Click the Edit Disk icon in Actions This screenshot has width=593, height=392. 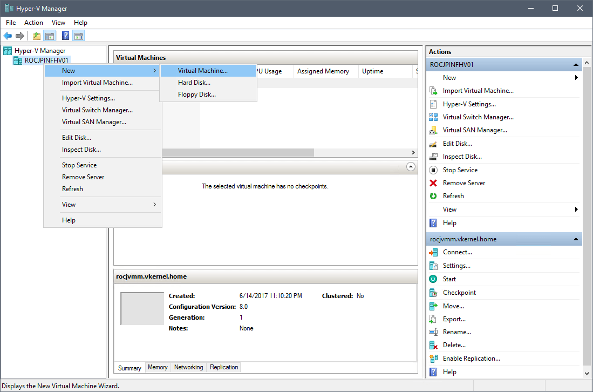point(433,144)
